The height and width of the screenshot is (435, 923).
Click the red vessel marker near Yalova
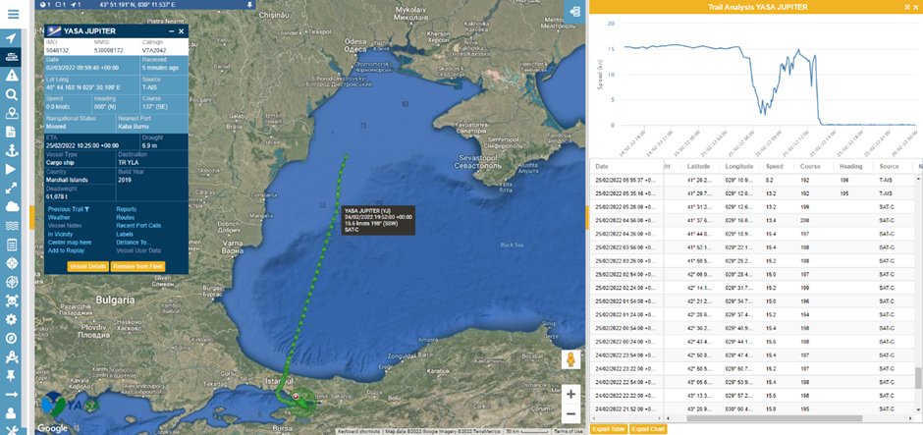[295, 396]
